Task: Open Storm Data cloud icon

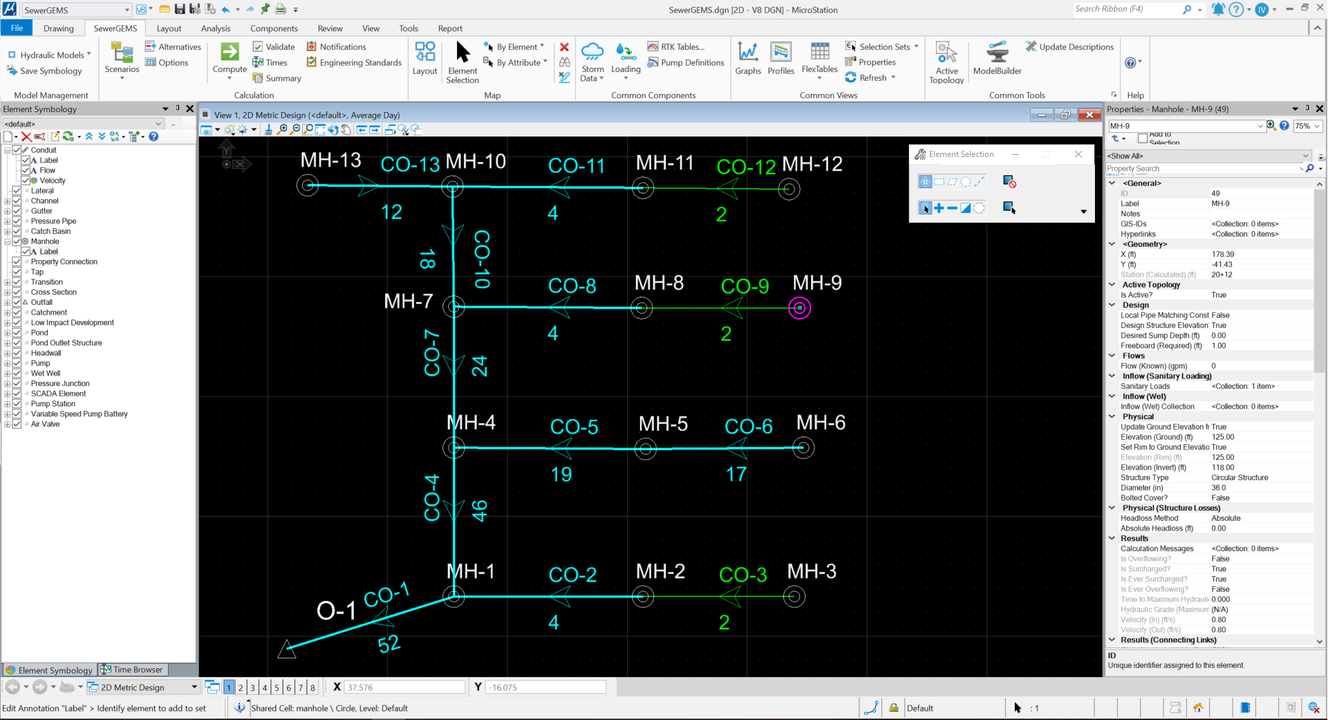Action: (592, 50)
